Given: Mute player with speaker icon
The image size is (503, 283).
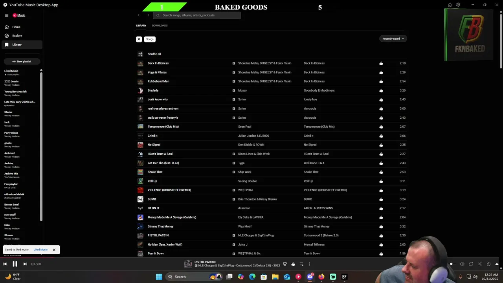Looking at the screenshot, I should point(462,264).
